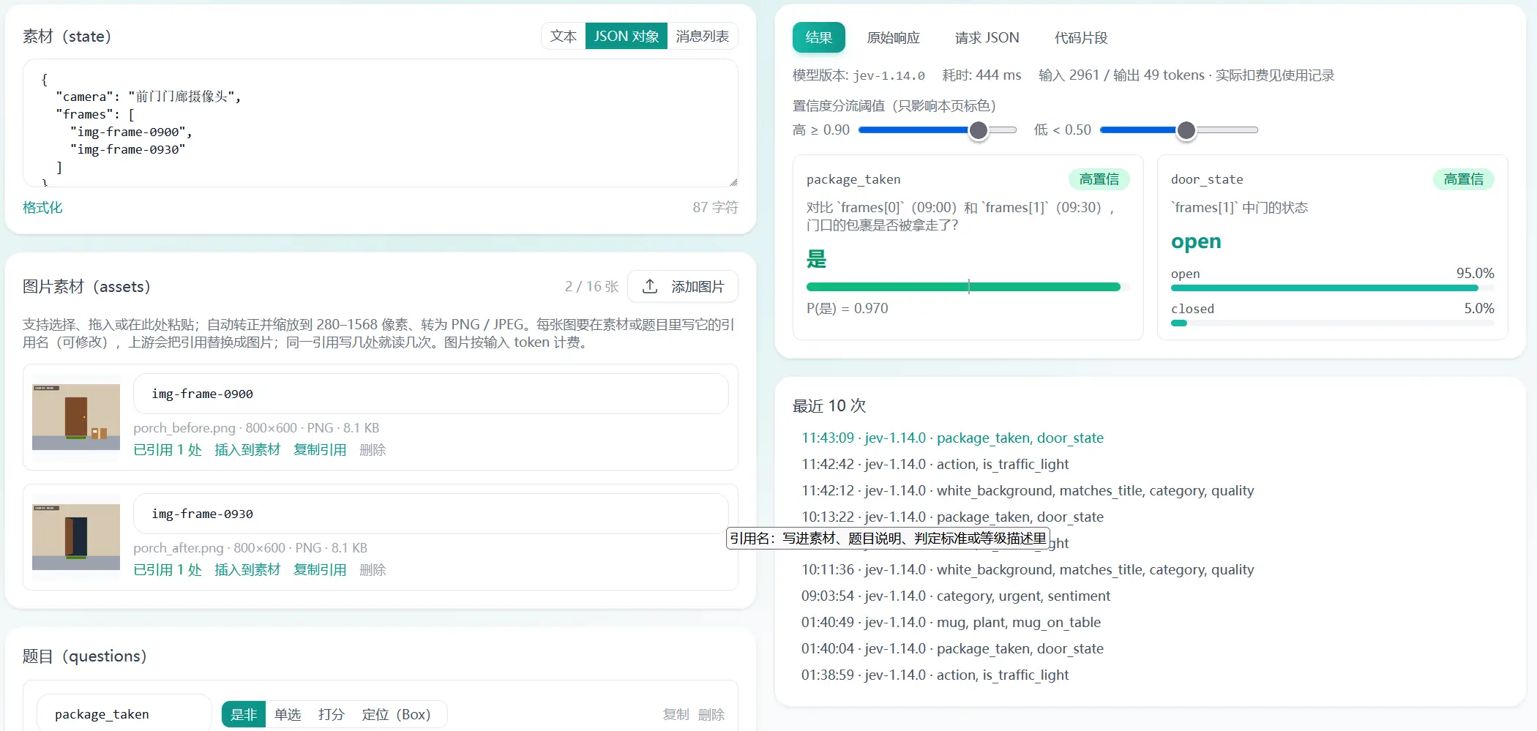
Task: Select the 单选 question type
Action: [288, 714]
